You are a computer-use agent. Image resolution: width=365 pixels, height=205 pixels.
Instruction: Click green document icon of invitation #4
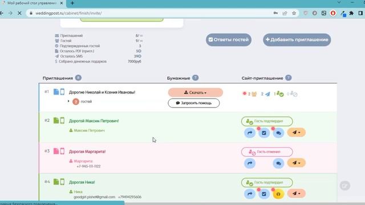(56, 182)
